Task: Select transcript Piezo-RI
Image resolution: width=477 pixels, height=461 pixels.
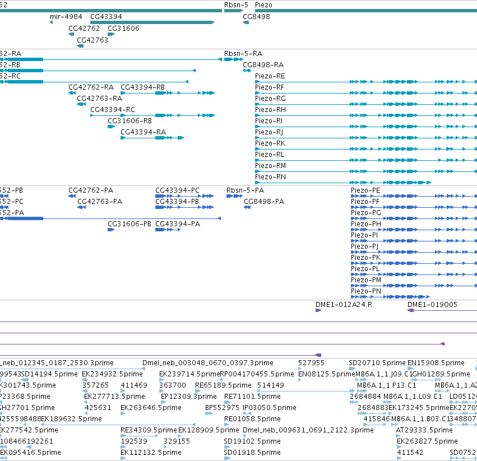Action: tap(268, 121)
